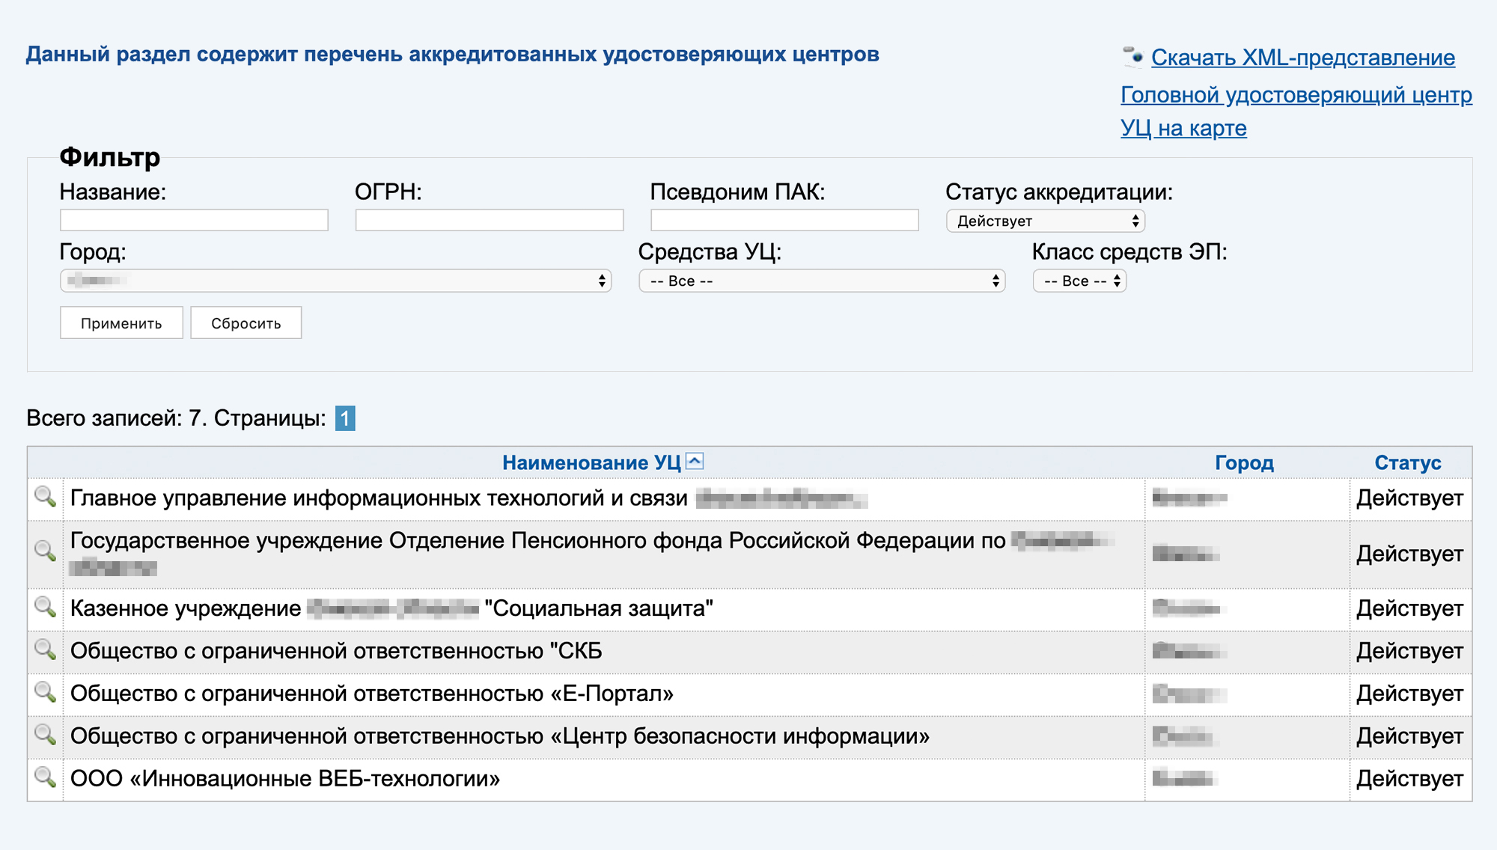Click Действует status in ООО «Инновационные ВЕБ-технологии» row

pyautogui.click(x=1409, y=779)
